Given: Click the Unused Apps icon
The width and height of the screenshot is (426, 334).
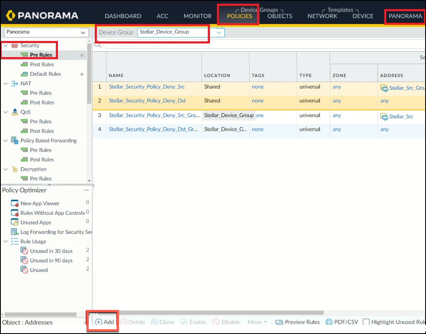Looking at the screenshot, I should pos(14,223).
